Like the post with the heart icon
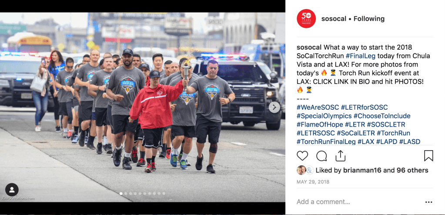Image resolution: width=445 pixels, height=215 pixels. (302, 156)
